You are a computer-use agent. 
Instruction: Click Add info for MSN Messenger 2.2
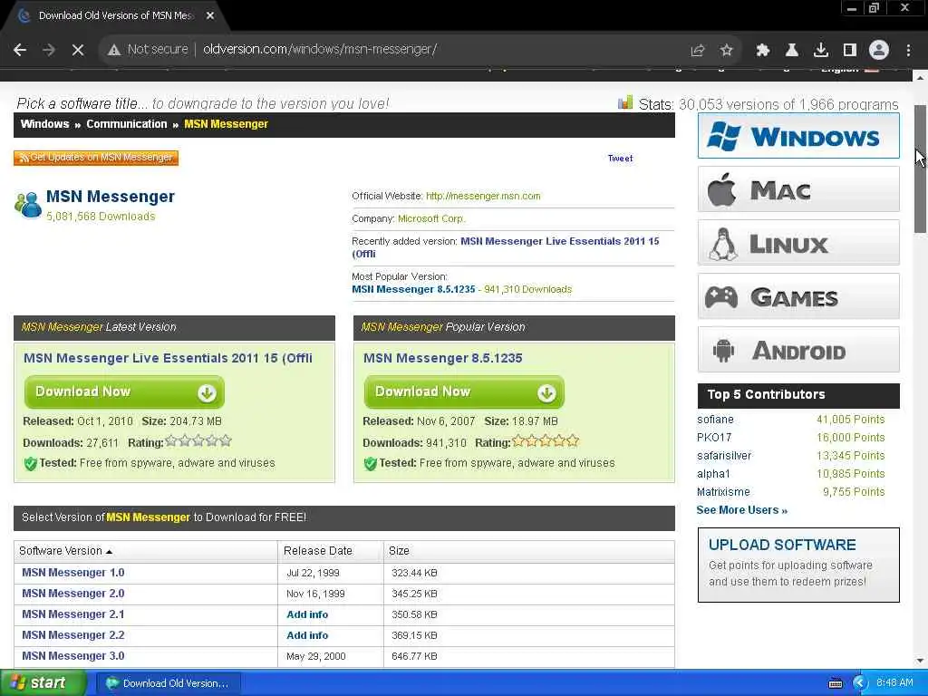307,635
